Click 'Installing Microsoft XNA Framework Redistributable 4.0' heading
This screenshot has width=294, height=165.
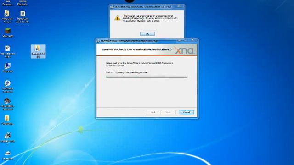coord(136,49)
